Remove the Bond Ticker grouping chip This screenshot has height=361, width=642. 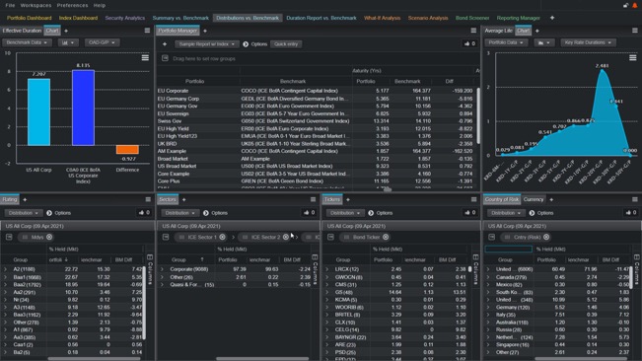pos(386,237)
